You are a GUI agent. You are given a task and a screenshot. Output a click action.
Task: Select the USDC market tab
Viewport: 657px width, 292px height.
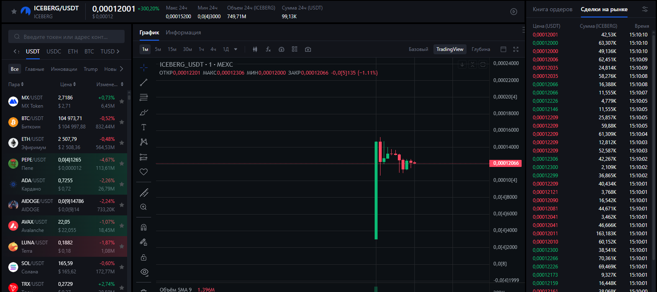[54, 51]
